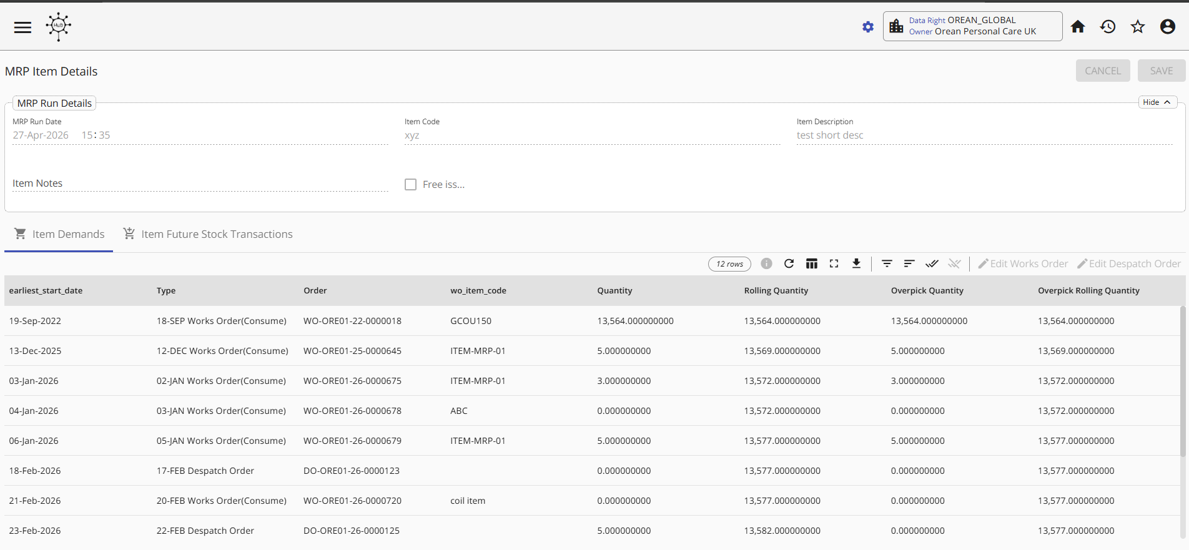Deselect all rows icon
Image resolution: width=1189 pixels, height=550 pixels.
pos(954,263)
